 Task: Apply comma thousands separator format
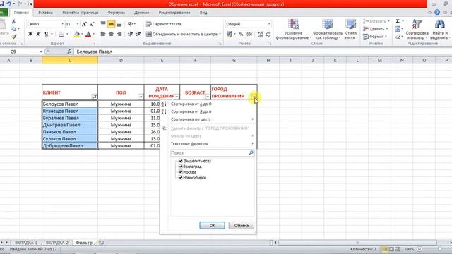coord(249,35)
